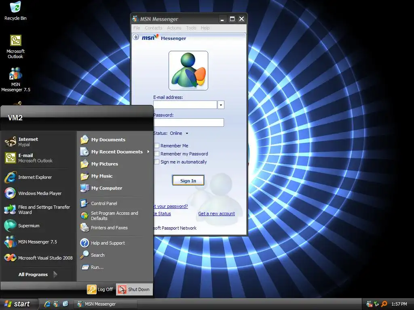Open the Run... dialog
The width and height of the screenshot is (414, 310).
(115, 267)
